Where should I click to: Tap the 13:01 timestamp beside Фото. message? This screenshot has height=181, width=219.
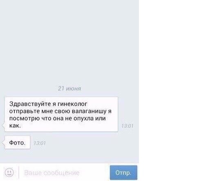click(40, 143)
